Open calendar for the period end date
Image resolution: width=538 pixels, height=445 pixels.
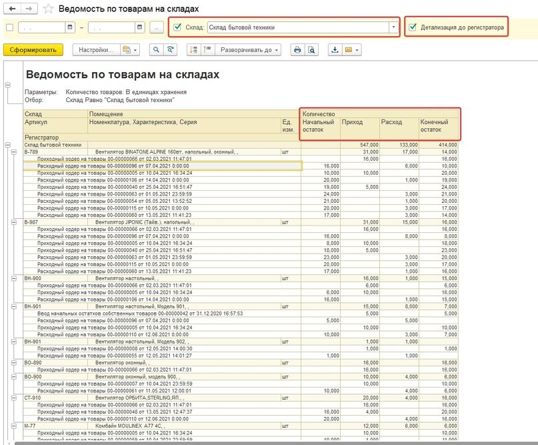click(139, 27)
